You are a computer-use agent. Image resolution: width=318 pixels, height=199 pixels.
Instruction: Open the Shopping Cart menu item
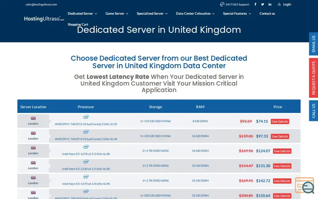78,24
